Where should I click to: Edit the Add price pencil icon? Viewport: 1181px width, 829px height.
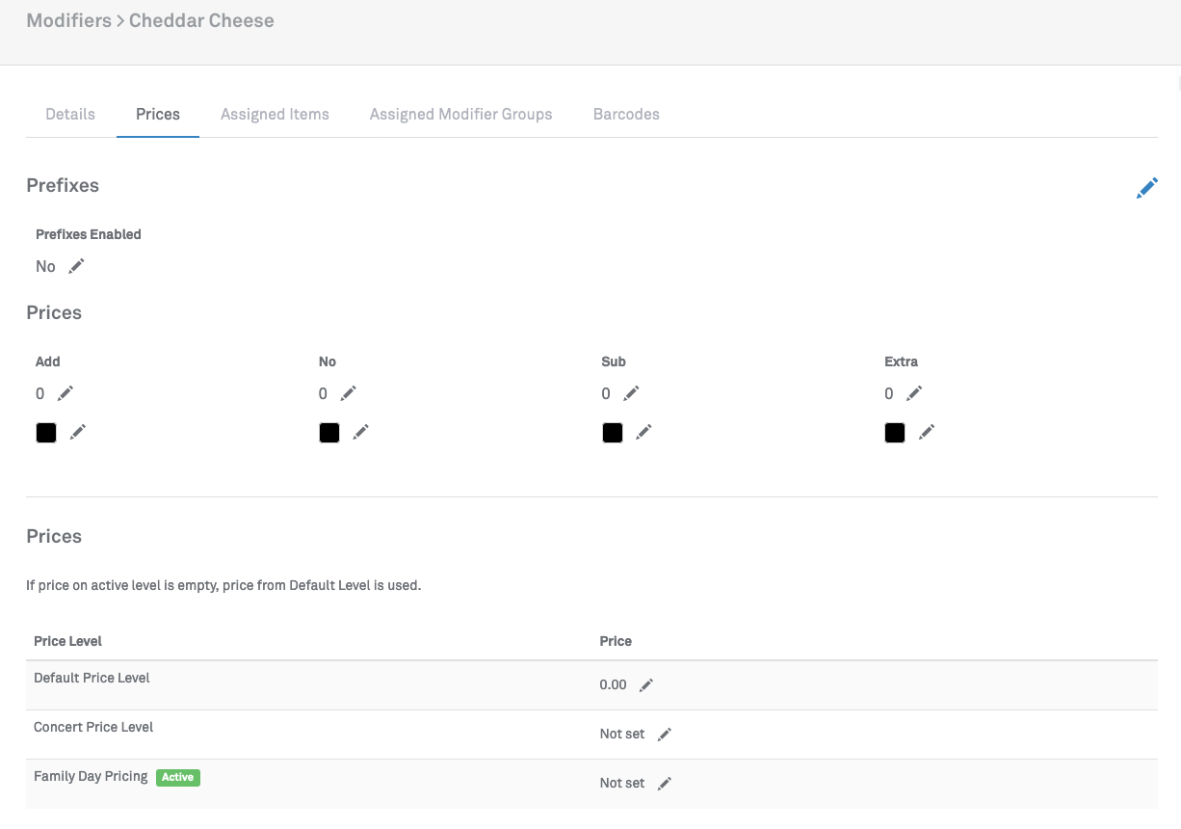coord(65,393)
